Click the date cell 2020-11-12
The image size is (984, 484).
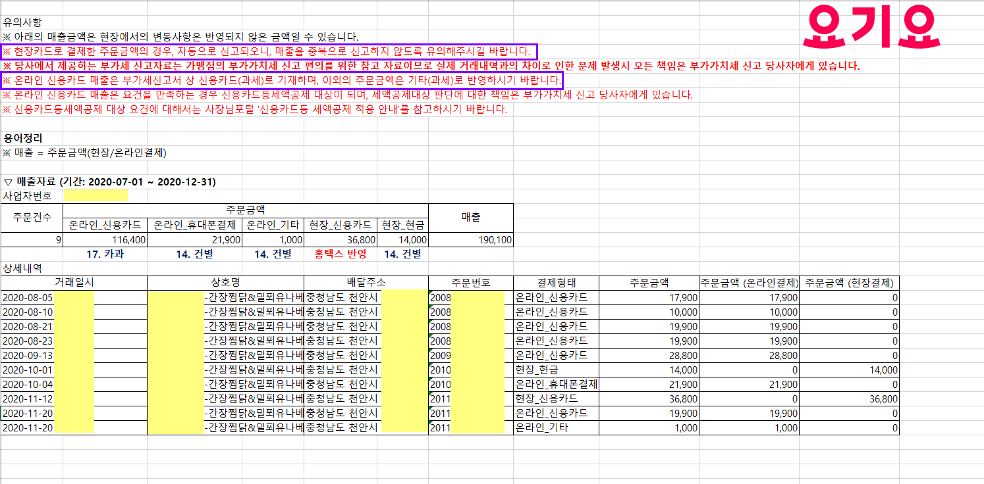coord(74,399)
